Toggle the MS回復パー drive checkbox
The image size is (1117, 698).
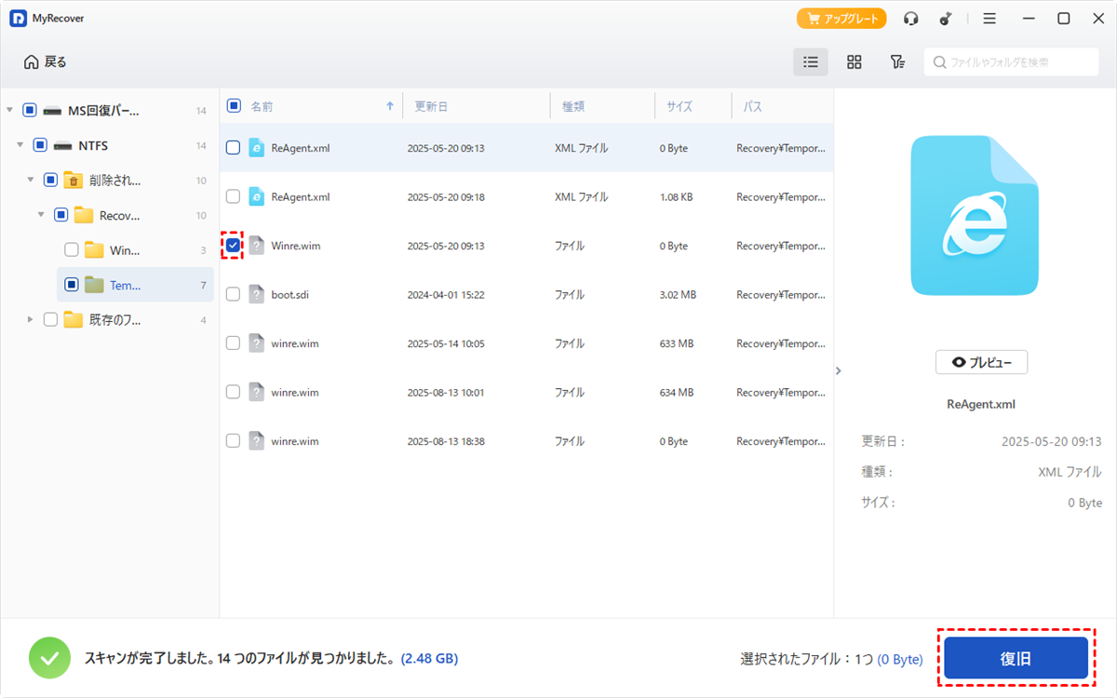[x=30, y=111]
